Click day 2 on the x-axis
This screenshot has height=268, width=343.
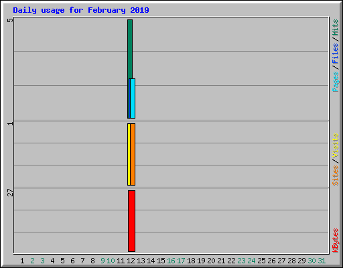[32, 261]
